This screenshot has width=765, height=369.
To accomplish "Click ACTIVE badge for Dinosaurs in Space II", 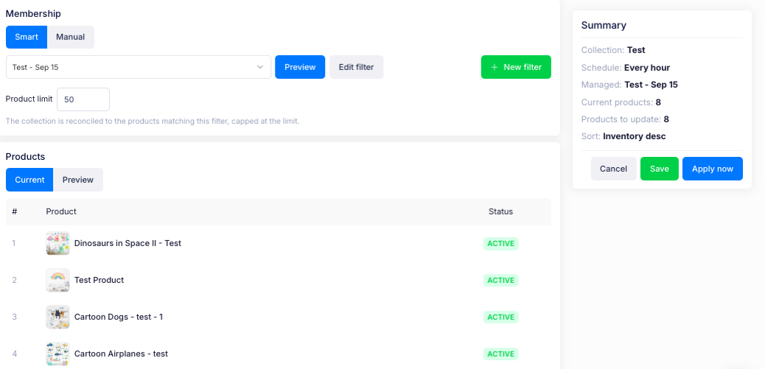I will 500,244.
